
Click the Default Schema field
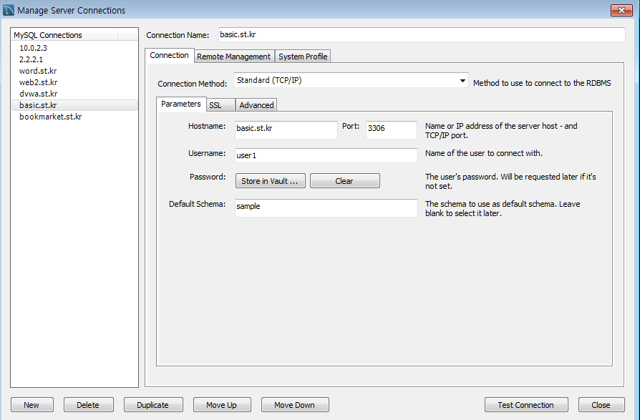pos(326,207)
